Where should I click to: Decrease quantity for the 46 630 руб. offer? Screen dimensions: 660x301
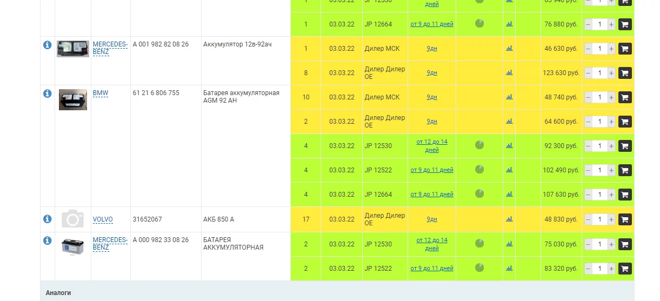click(588, 49)
